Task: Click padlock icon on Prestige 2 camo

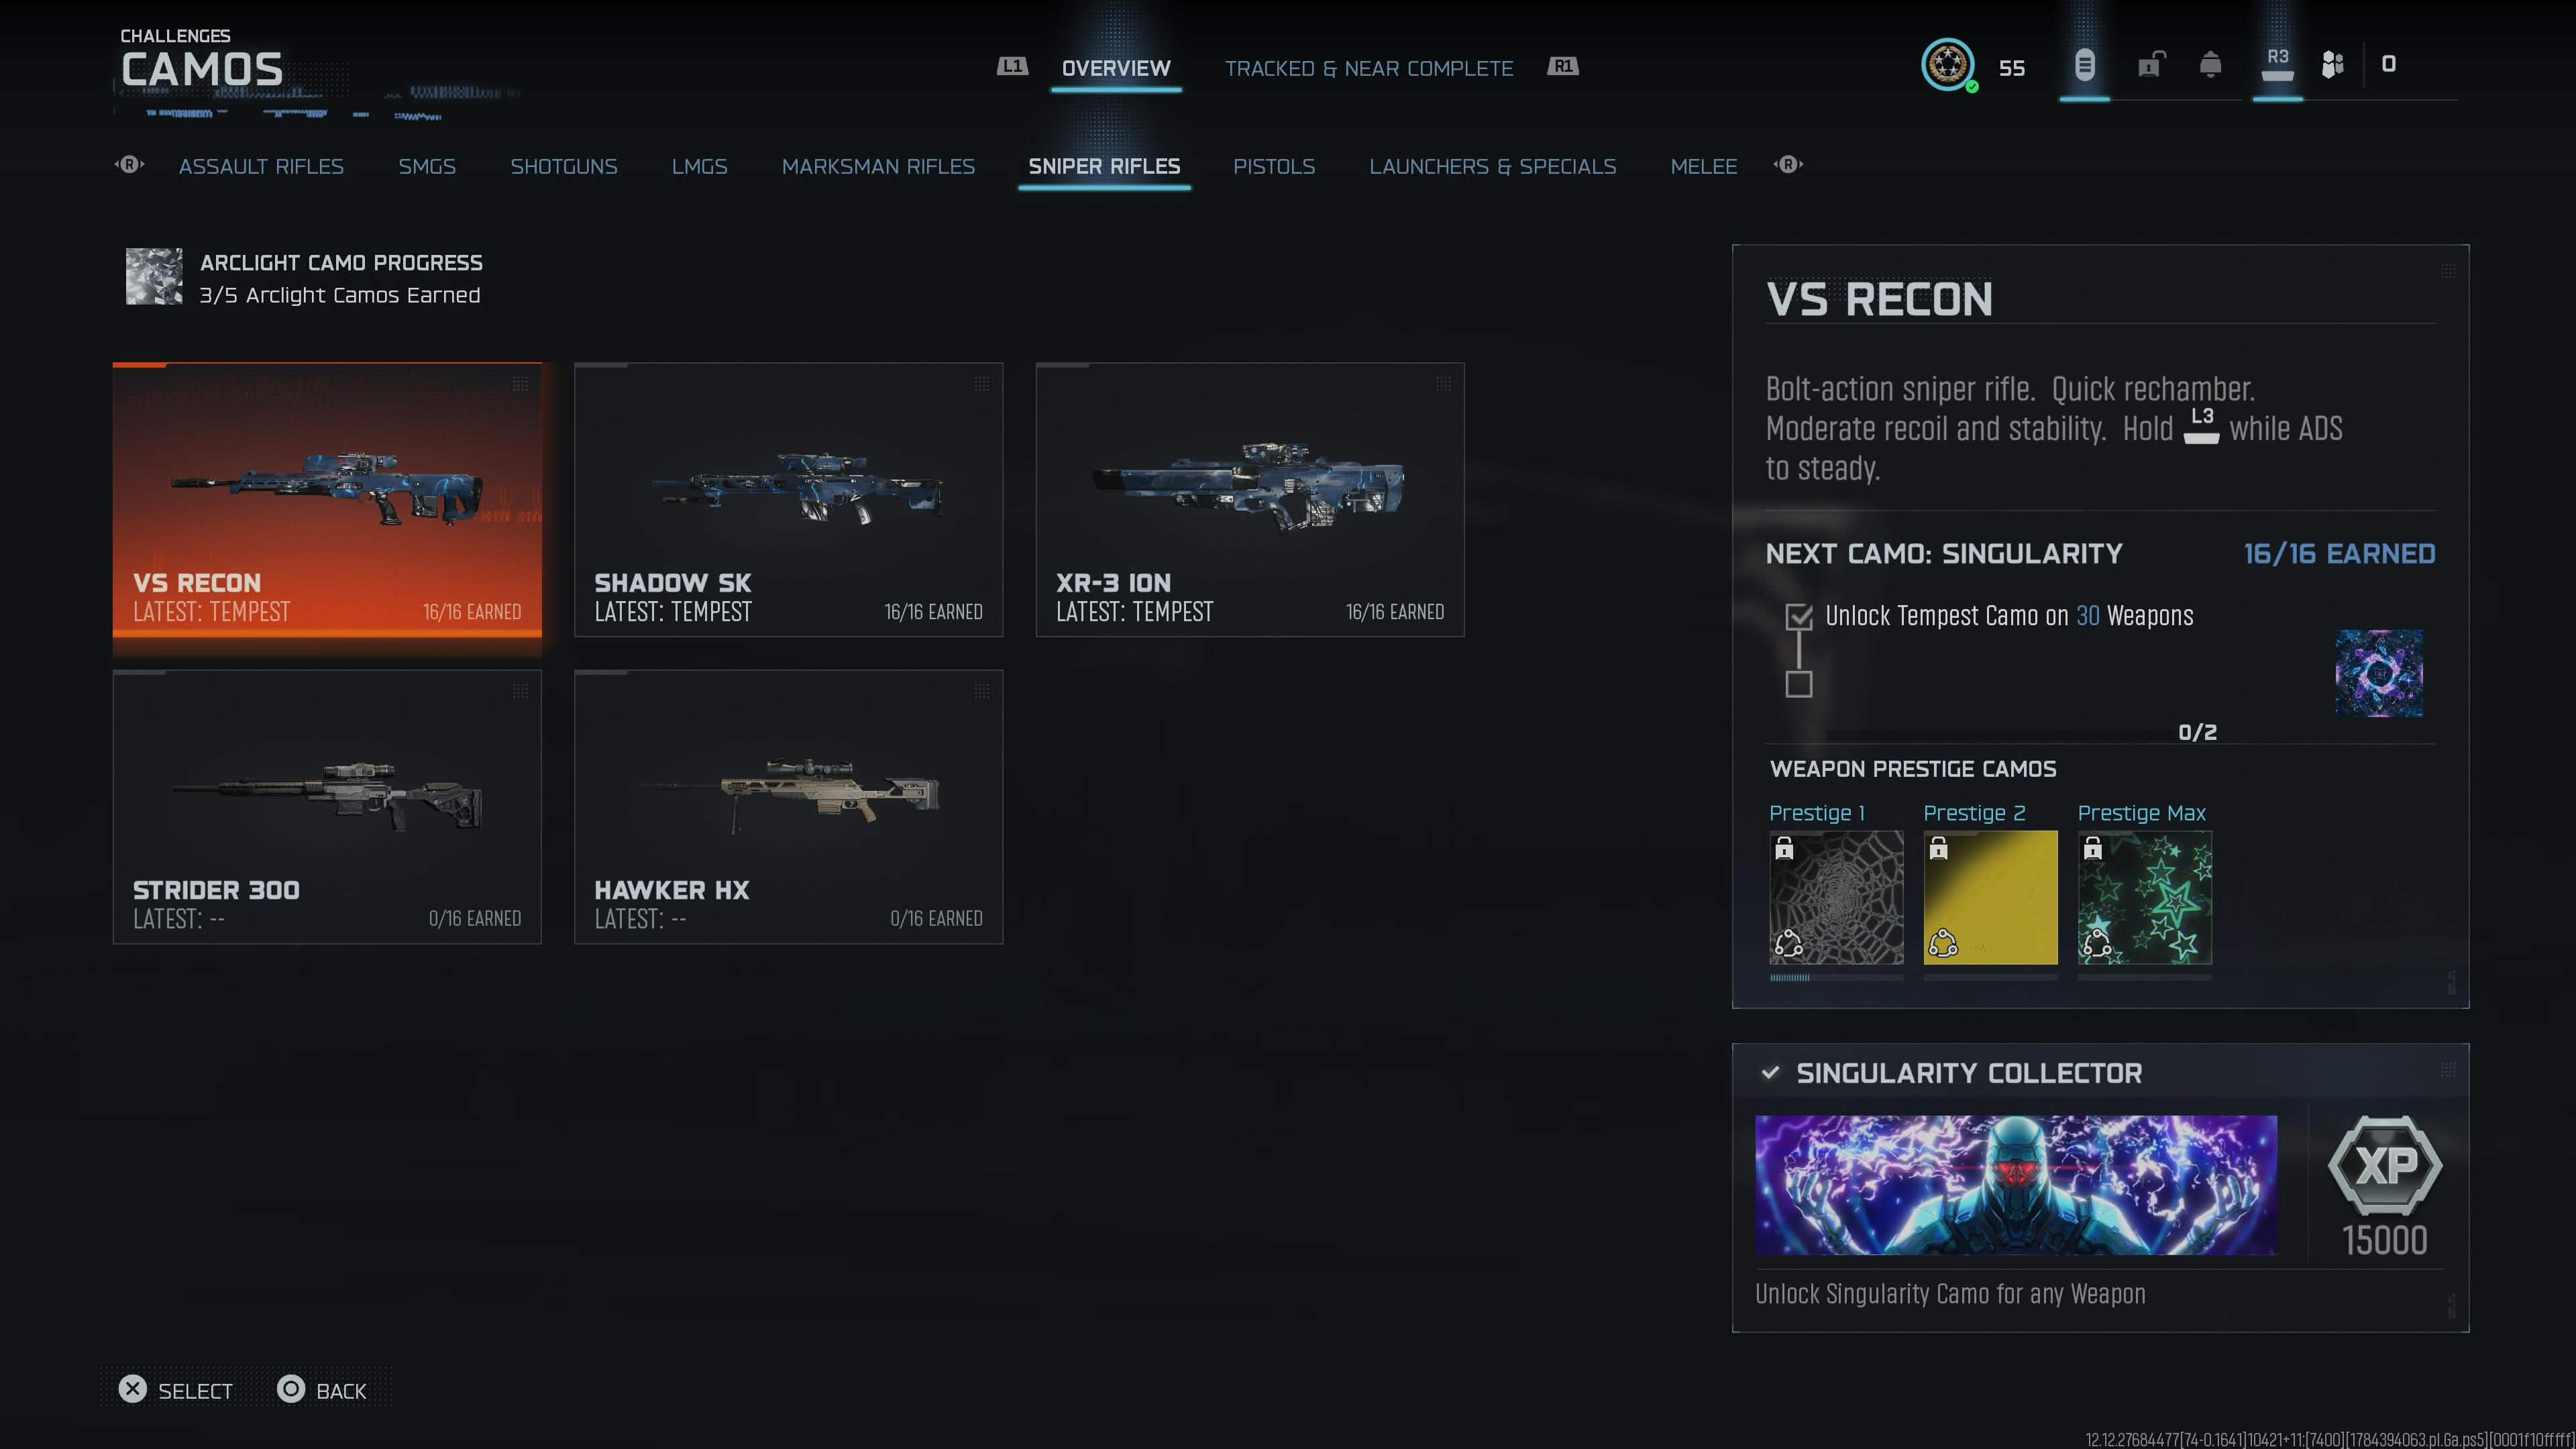Action: 1938,849
